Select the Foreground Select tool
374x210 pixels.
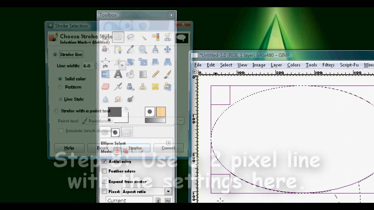[x=105, y=50]
